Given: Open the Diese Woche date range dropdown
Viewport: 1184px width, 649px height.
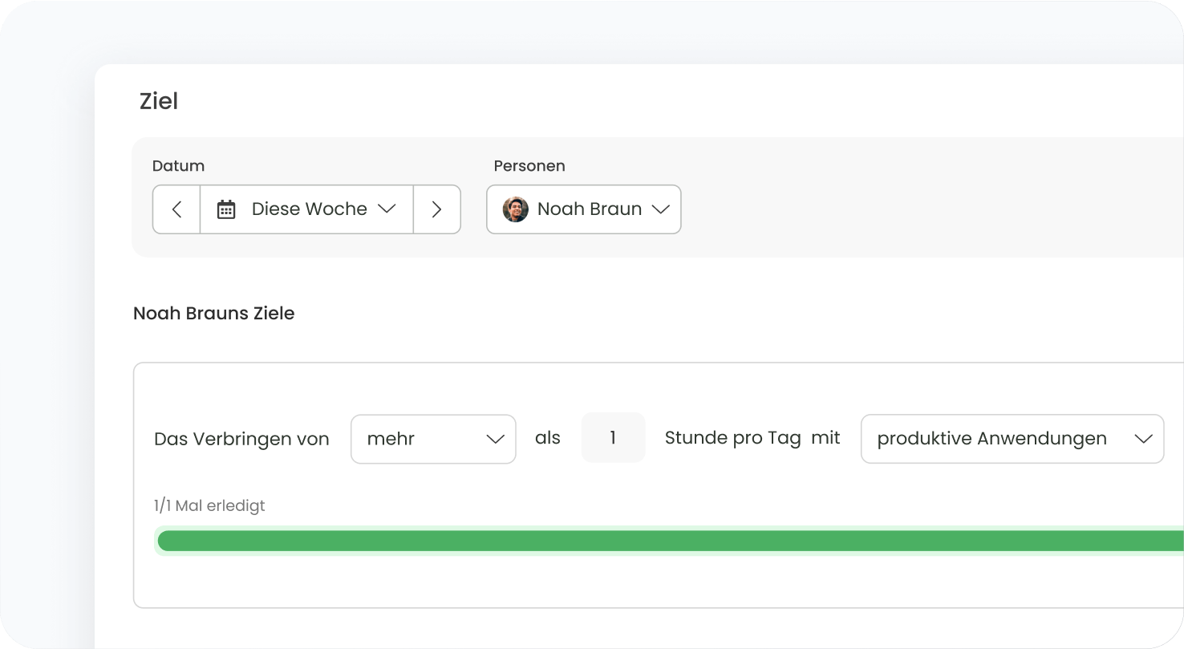Looking at the screenshot, I should click(x=308, y=209).
